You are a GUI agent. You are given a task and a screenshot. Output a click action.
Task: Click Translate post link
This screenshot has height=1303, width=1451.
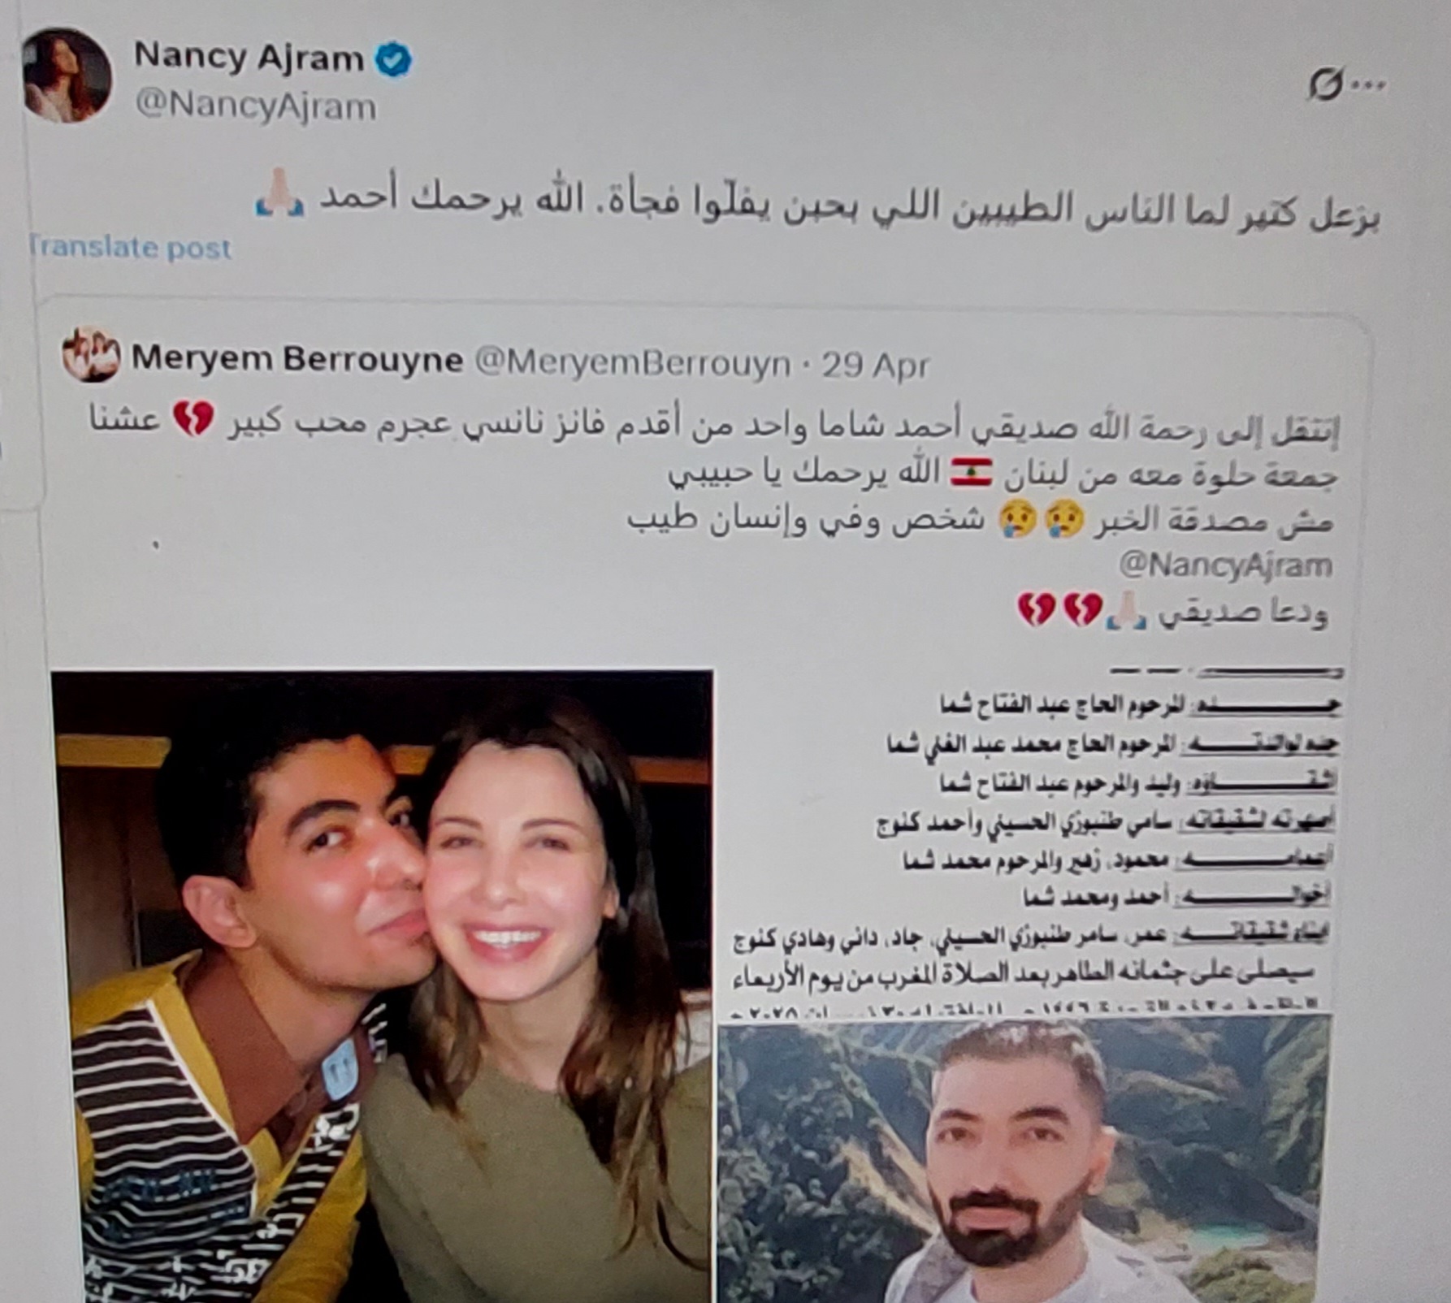[130, 248]
